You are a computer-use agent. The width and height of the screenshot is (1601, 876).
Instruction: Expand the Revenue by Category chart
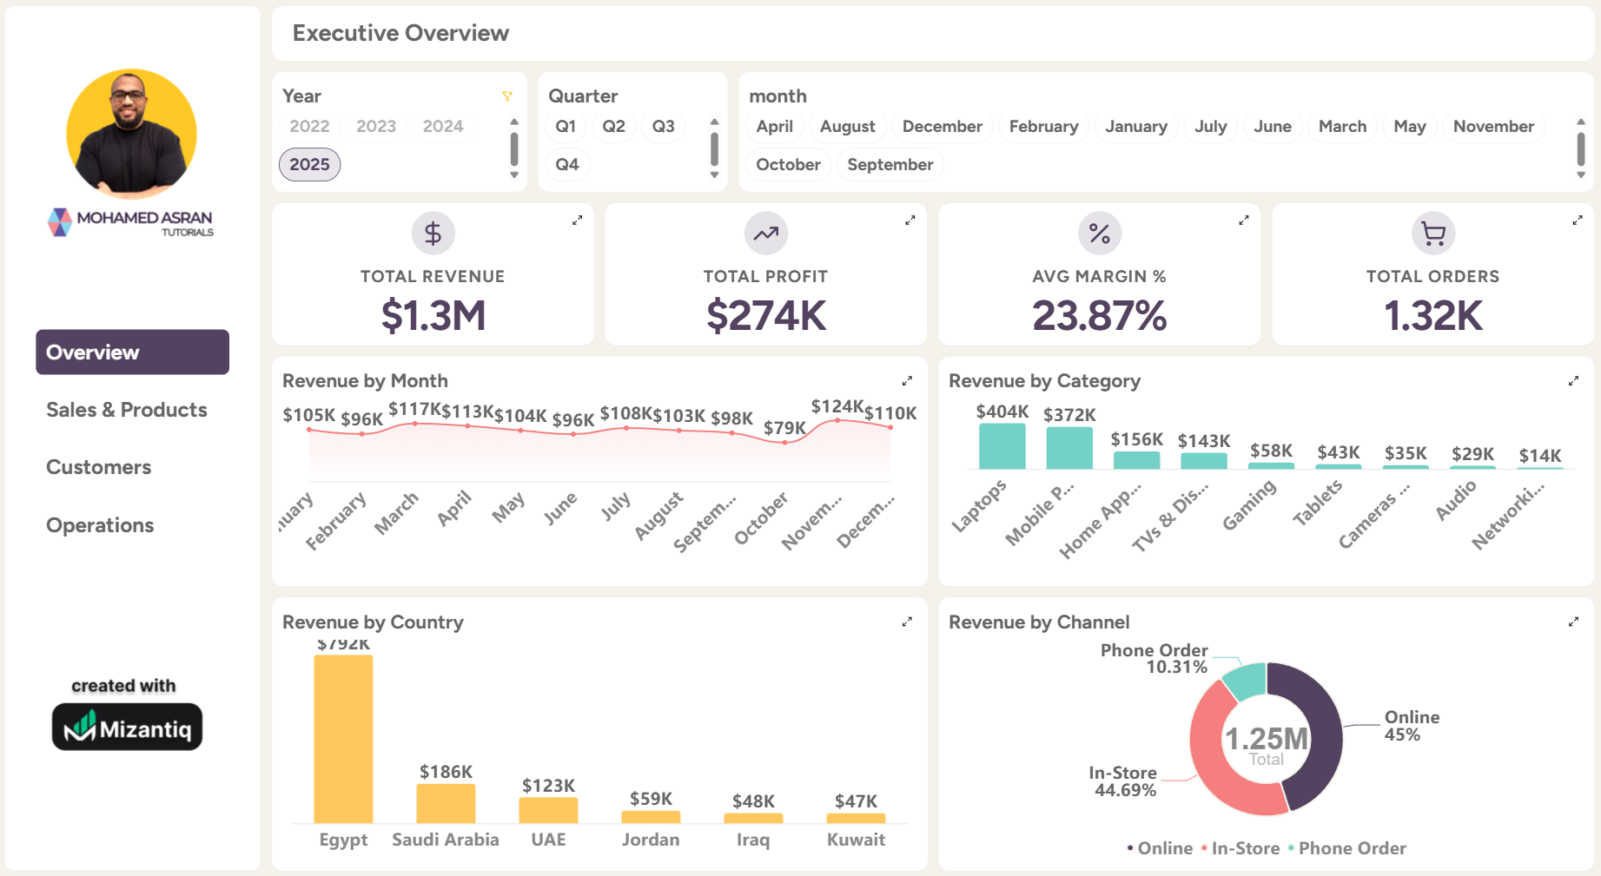1573,381
